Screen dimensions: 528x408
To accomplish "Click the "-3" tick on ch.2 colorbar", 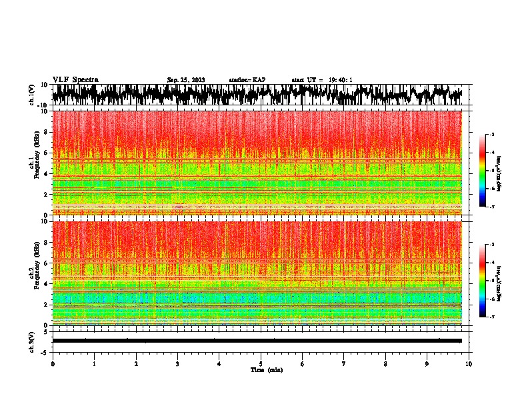I will 492,245.
